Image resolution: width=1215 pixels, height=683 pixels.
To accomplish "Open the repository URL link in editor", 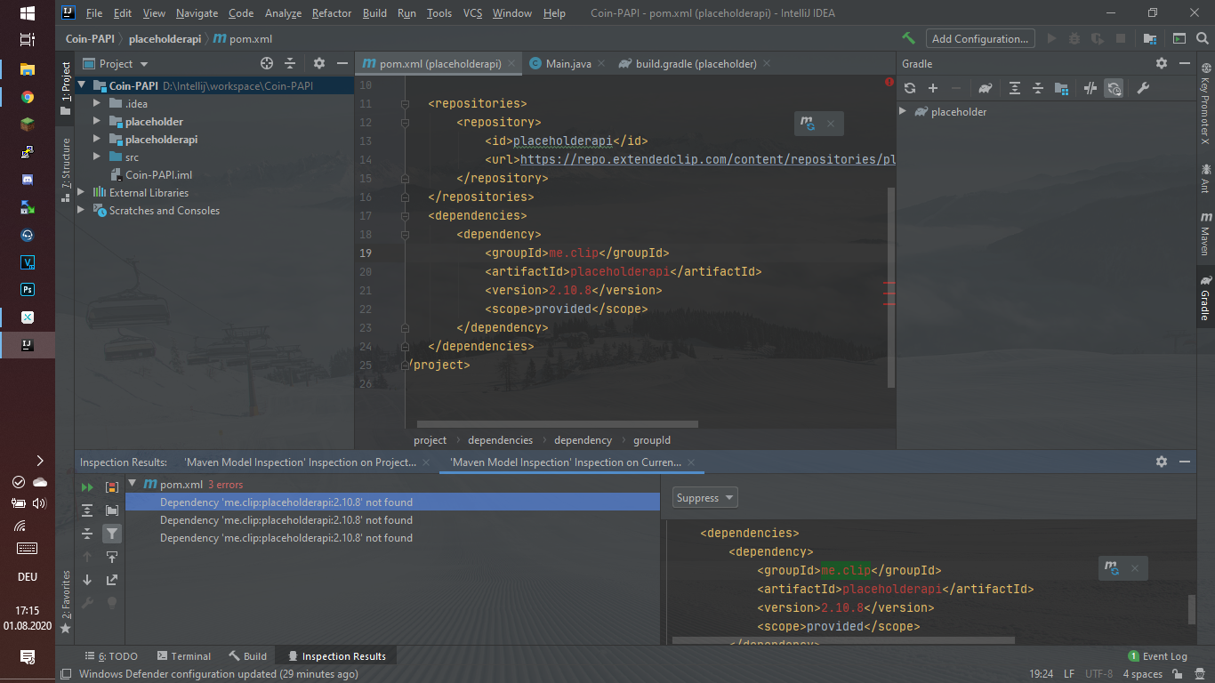I will click(x=707, y=159).
